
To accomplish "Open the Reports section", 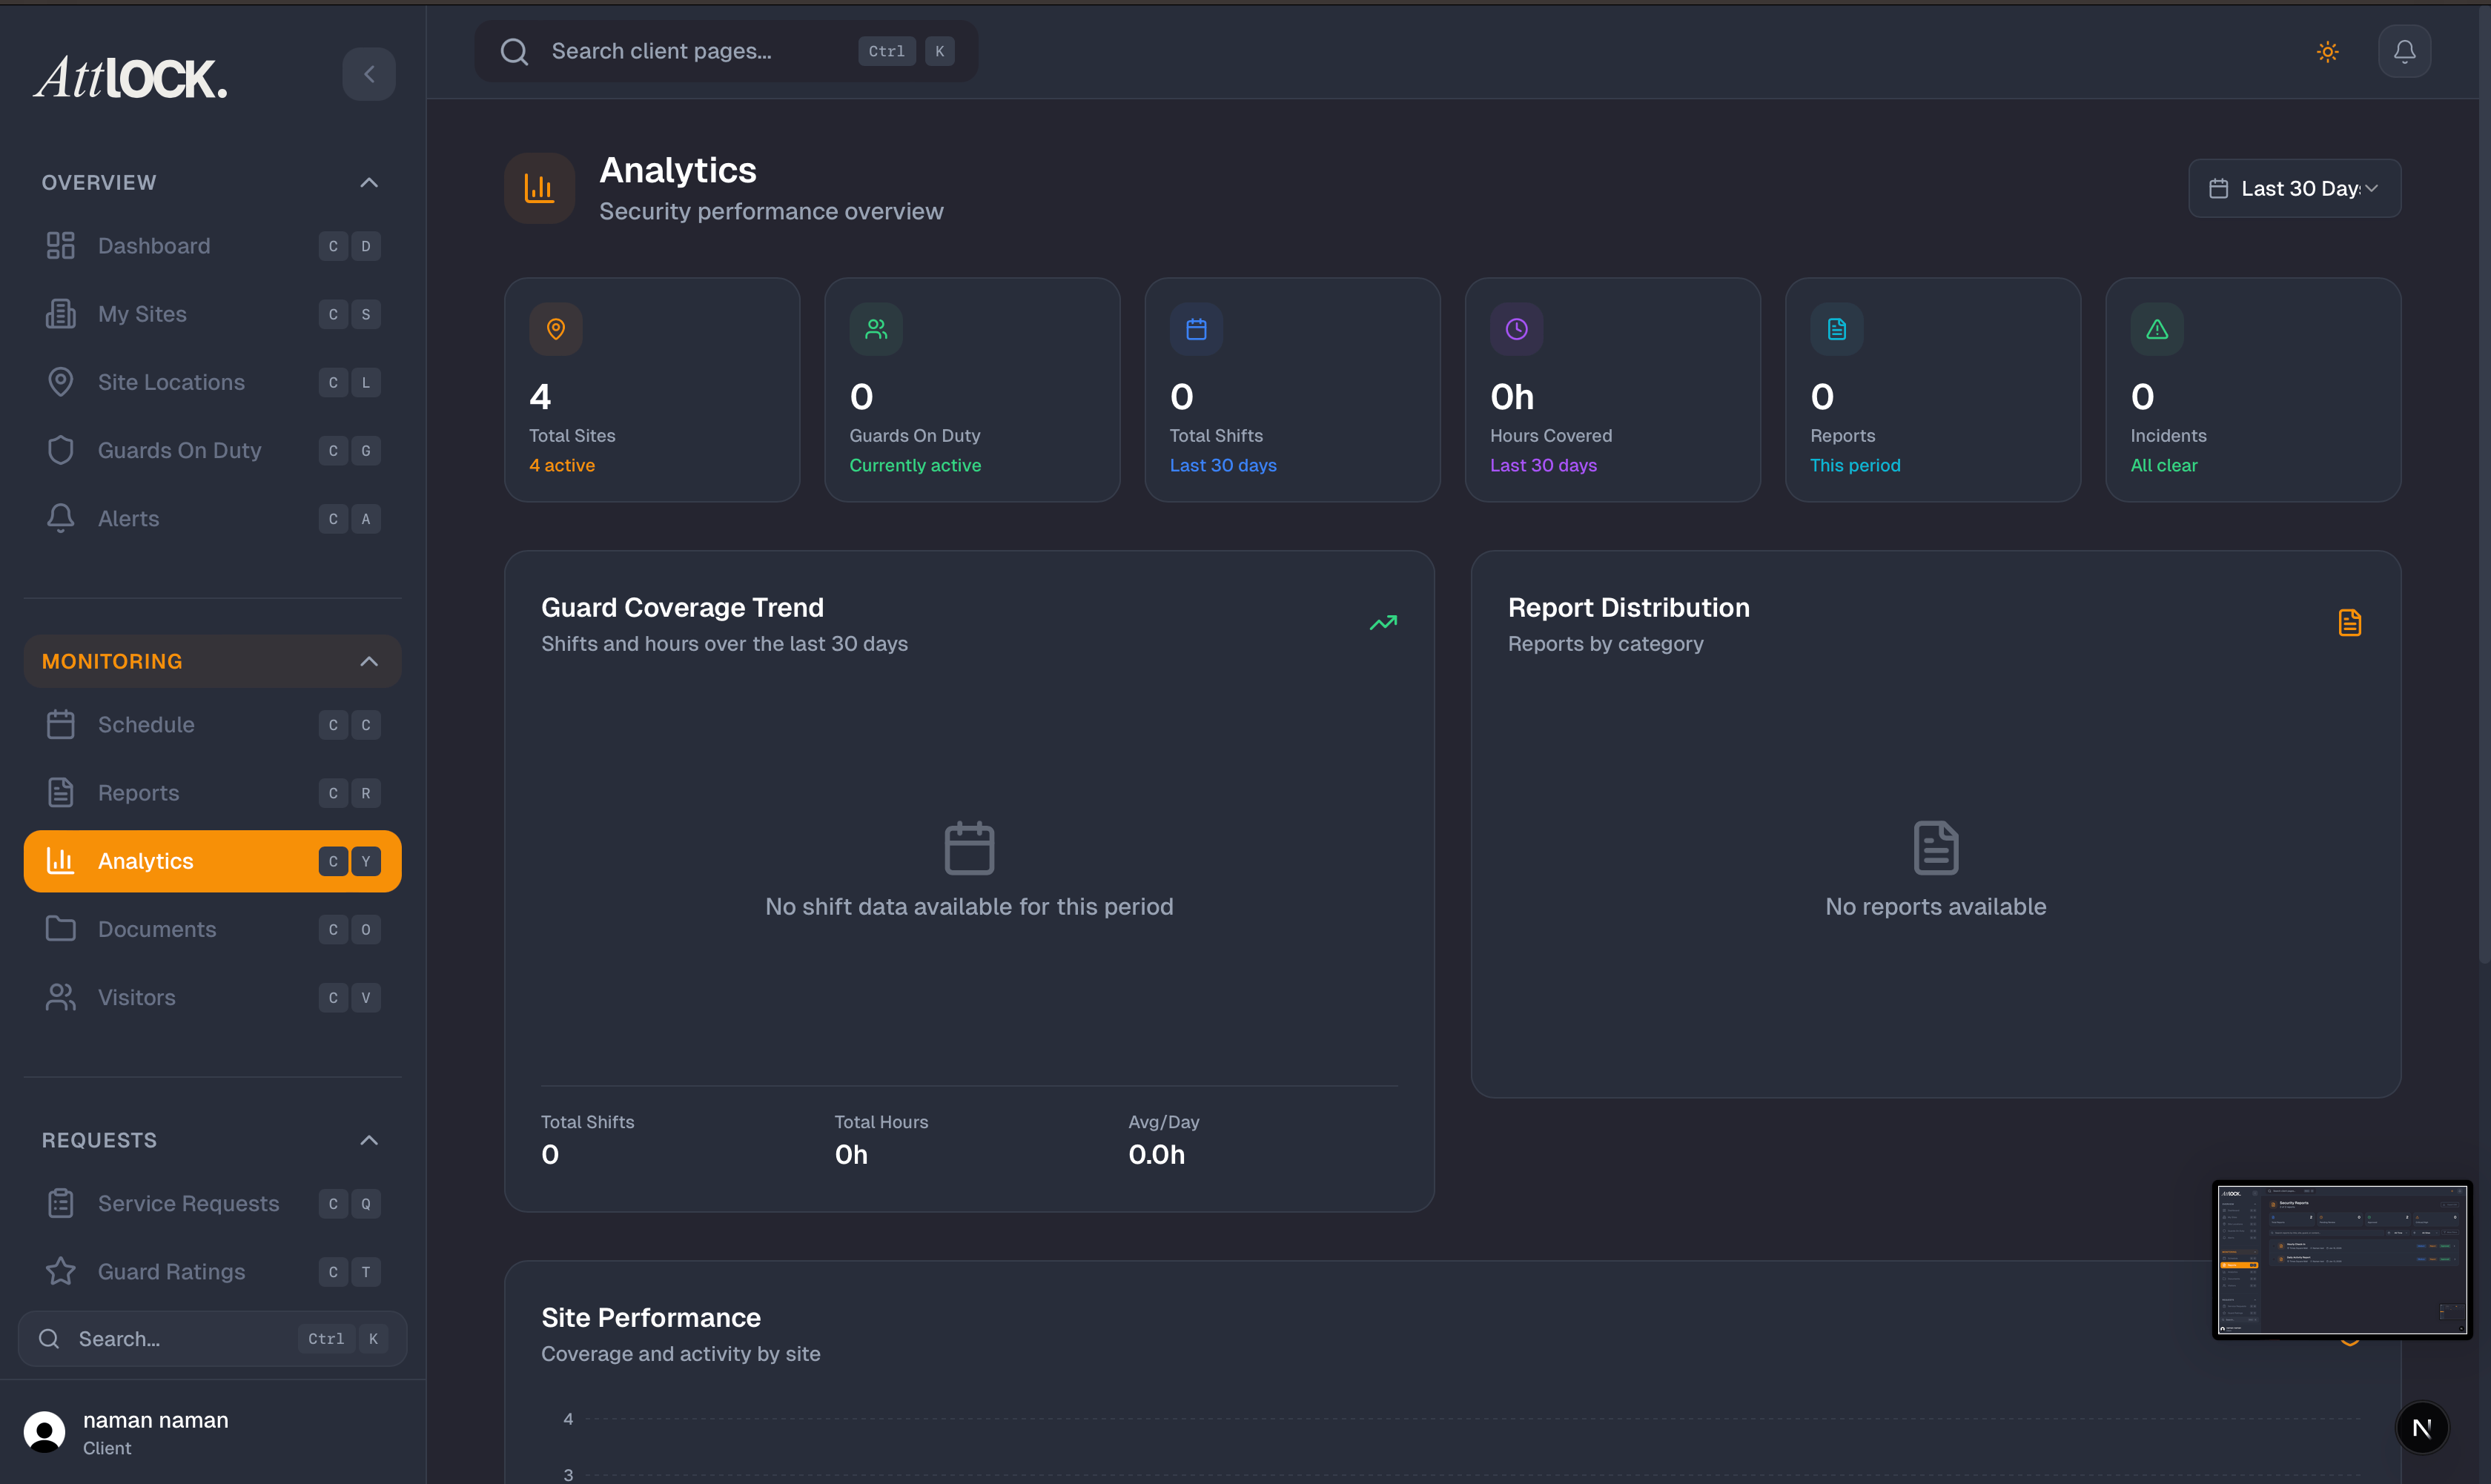I will tap(138, 792).
